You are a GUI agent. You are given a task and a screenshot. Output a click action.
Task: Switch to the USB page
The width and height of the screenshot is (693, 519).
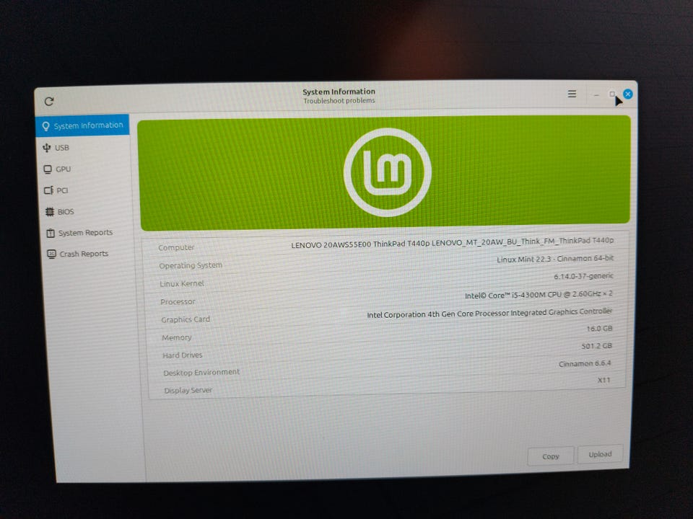click(x=83, y=147)
